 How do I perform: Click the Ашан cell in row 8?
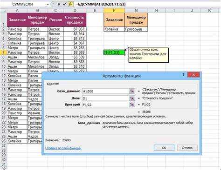tap(17, 57)
